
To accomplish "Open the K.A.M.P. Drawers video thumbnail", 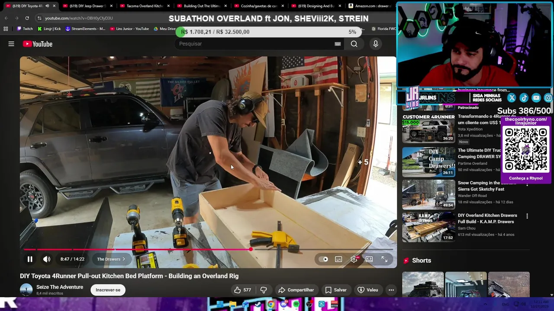I will point(428,227).
